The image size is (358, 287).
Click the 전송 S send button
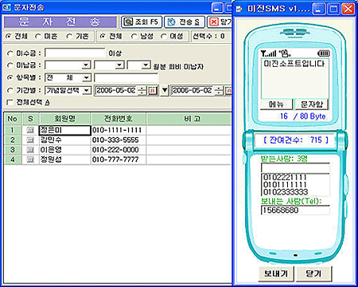pos(185,22)
